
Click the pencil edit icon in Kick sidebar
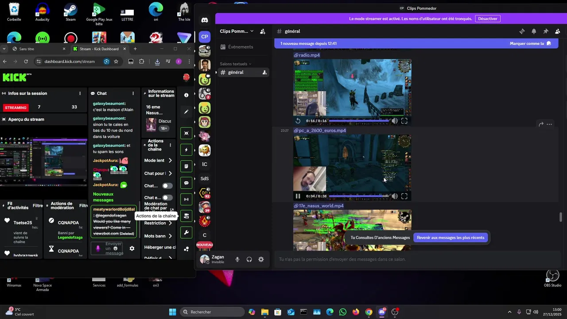point(186,112)
